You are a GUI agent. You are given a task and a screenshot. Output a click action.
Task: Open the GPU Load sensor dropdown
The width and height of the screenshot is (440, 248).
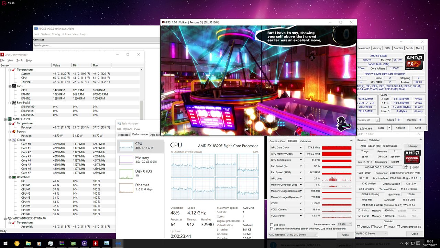(301, 178)
